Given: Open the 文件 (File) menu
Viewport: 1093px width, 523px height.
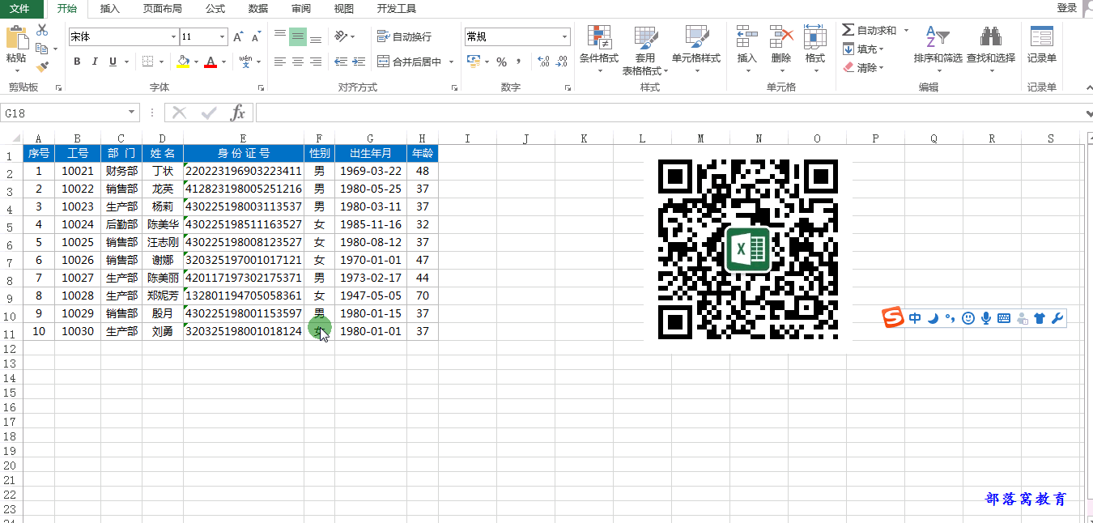Looking at the screenshot, I should coord(19,9).
